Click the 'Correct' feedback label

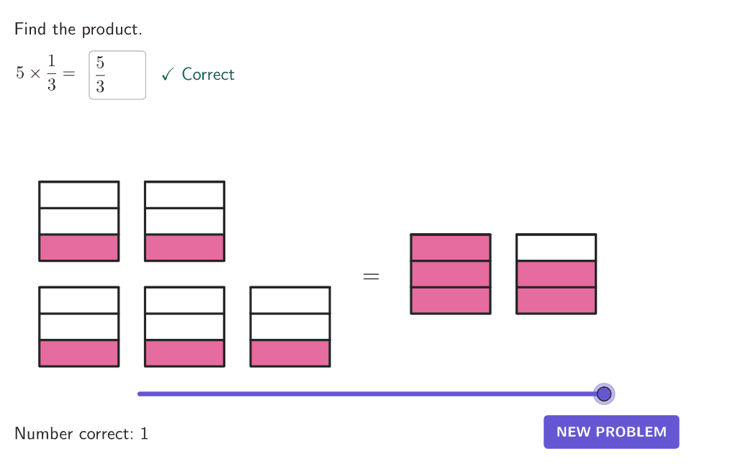(208, 74)
